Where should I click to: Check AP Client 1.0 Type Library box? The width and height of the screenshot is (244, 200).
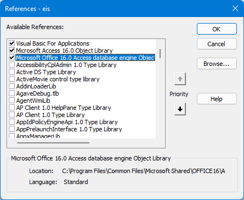point(12,115)
